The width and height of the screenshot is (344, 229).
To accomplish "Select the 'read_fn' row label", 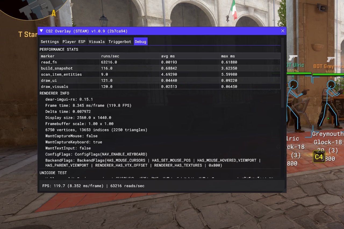I will coord(49,62).
